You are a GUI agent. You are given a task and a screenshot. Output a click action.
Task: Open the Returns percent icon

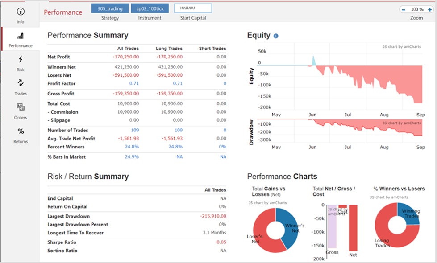click(21, 131)
